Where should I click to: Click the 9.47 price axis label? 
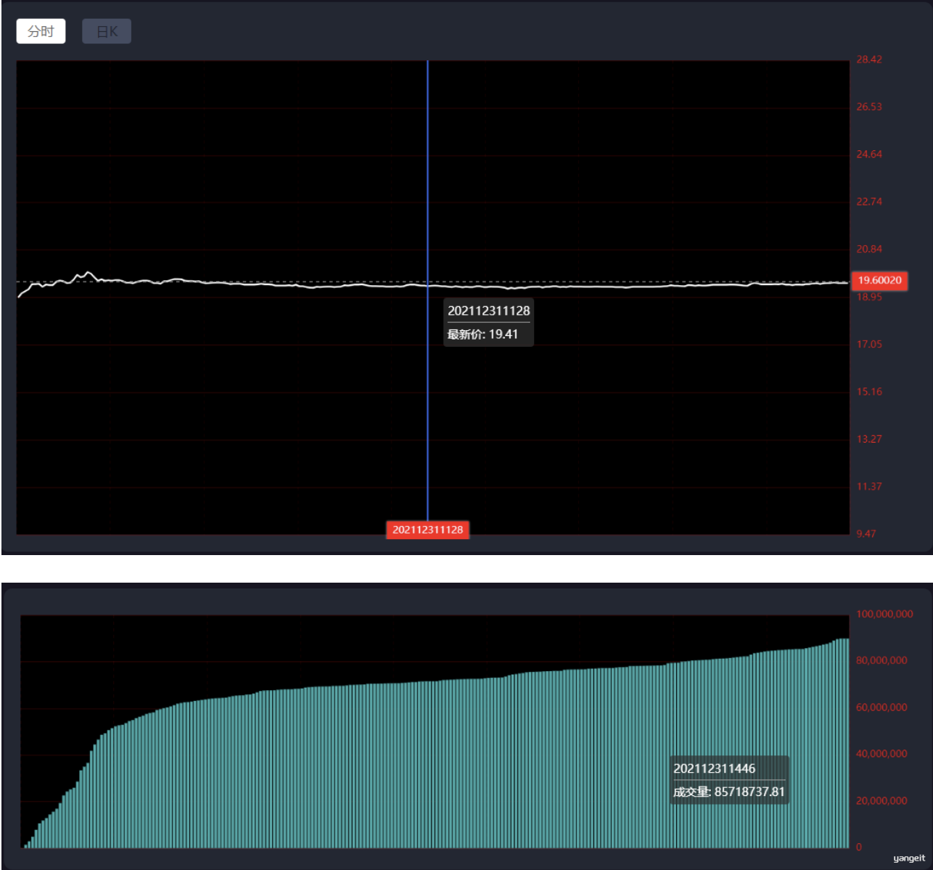866,533
